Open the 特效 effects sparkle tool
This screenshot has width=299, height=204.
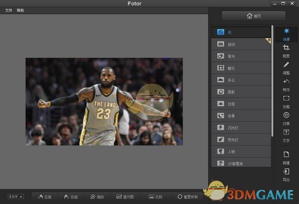(286, 85)
